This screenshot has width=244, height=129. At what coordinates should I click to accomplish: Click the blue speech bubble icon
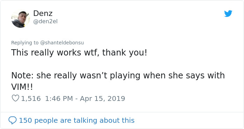[x=13, y=120]
